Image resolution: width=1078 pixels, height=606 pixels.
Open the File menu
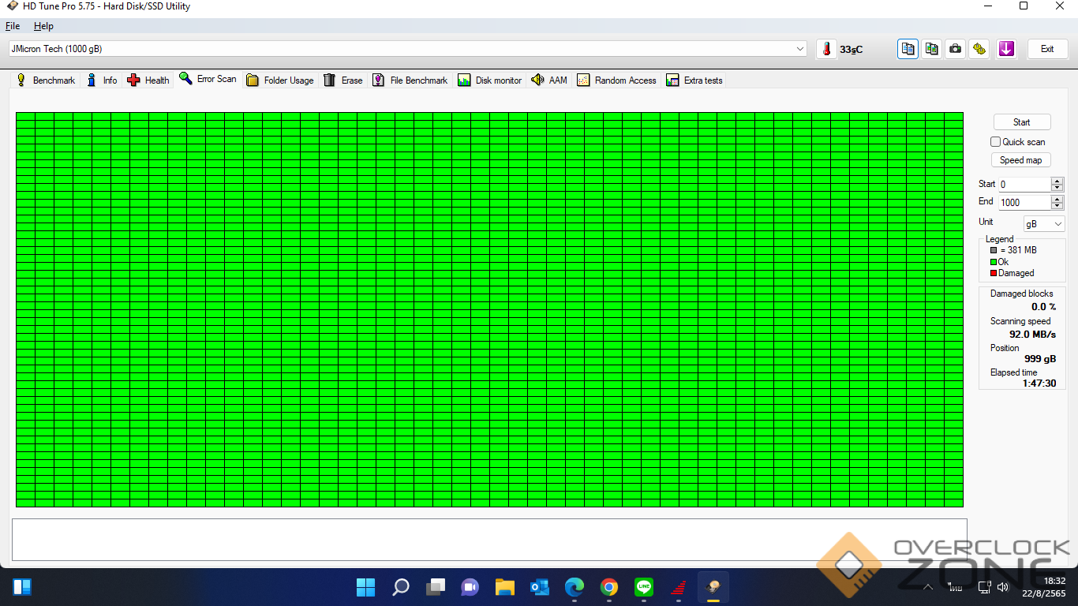(x=13, y=26)
